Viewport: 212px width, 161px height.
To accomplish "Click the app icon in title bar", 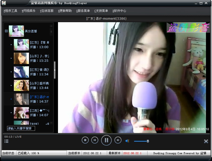I will (4, 3).
